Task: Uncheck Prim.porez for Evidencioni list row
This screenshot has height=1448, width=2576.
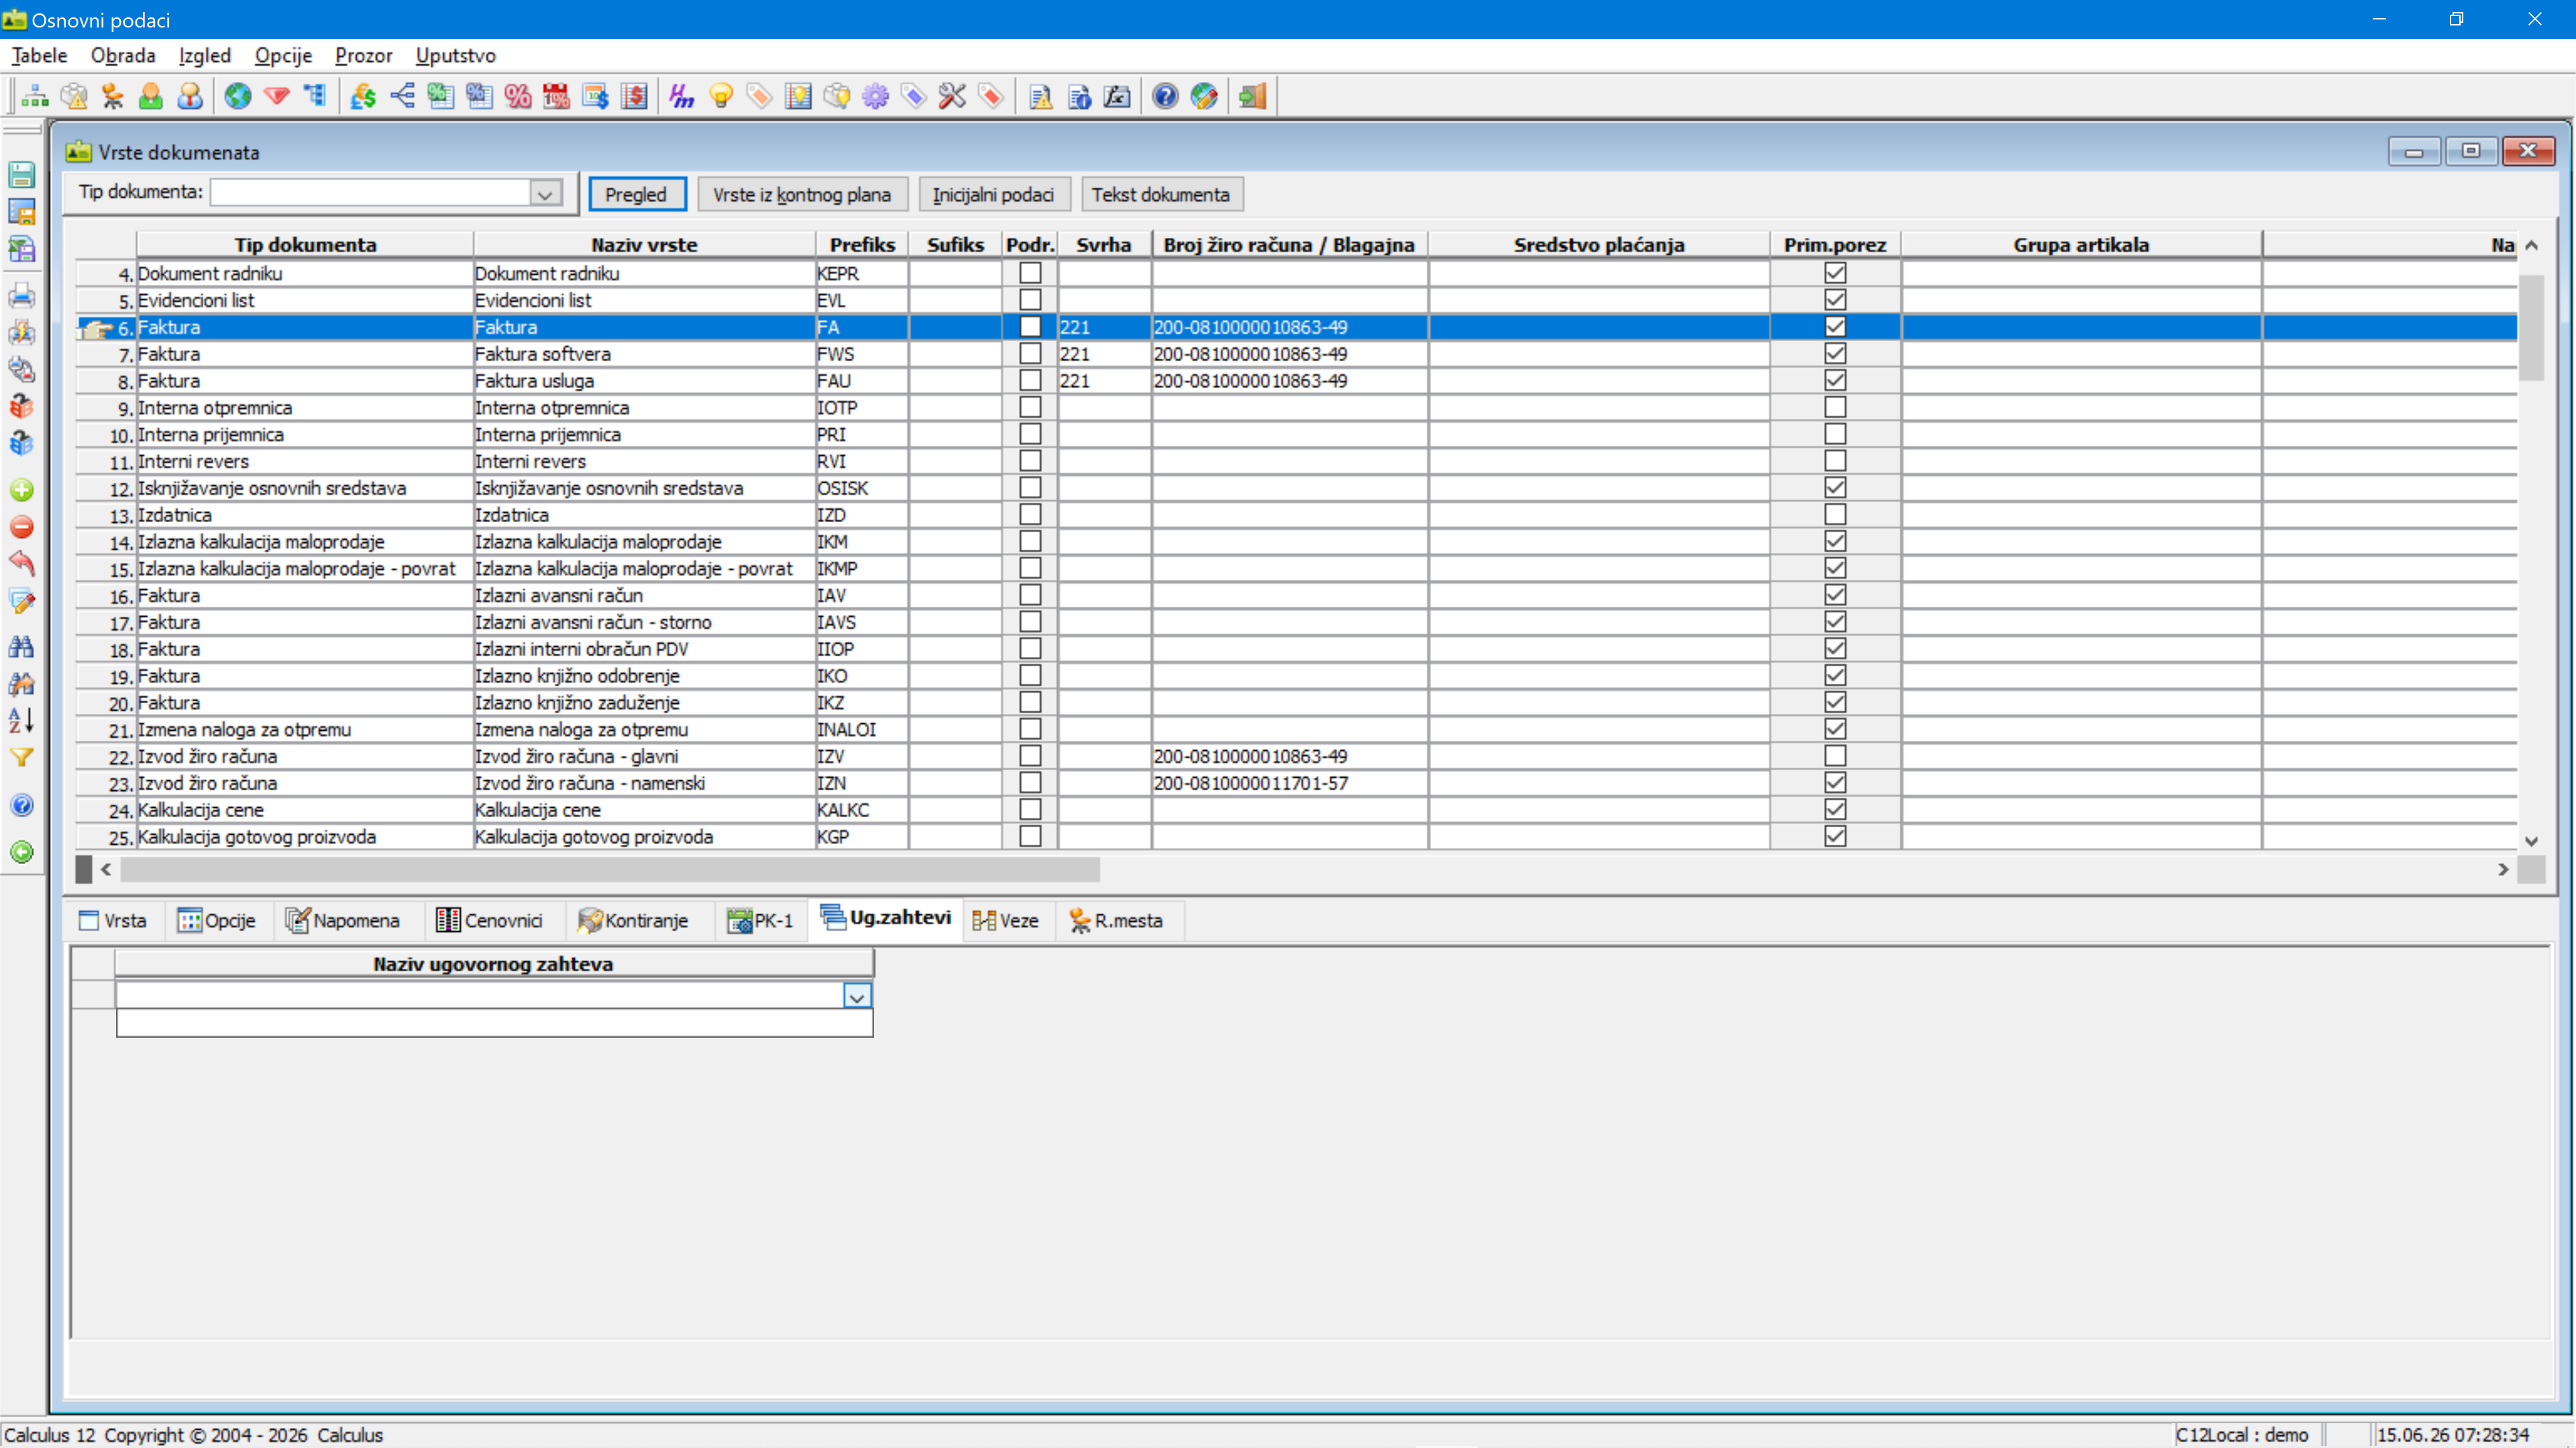Action: click(1835, 300)
